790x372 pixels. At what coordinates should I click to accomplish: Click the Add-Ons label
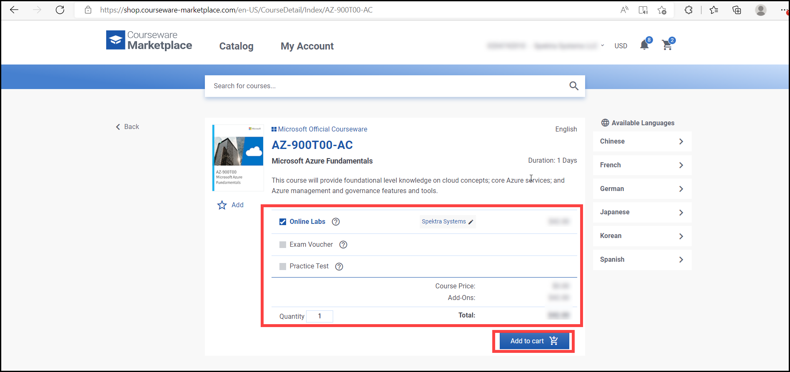(461, 298)
